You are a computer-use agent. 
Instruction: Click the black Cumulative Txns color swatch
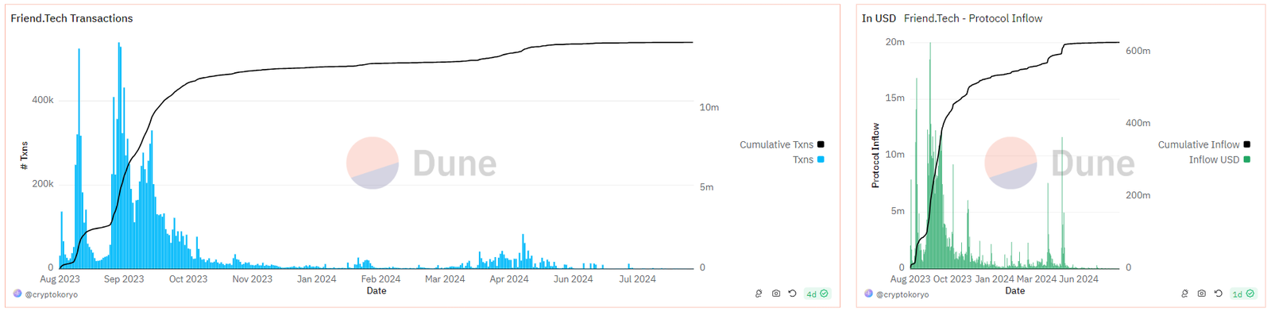821,144
